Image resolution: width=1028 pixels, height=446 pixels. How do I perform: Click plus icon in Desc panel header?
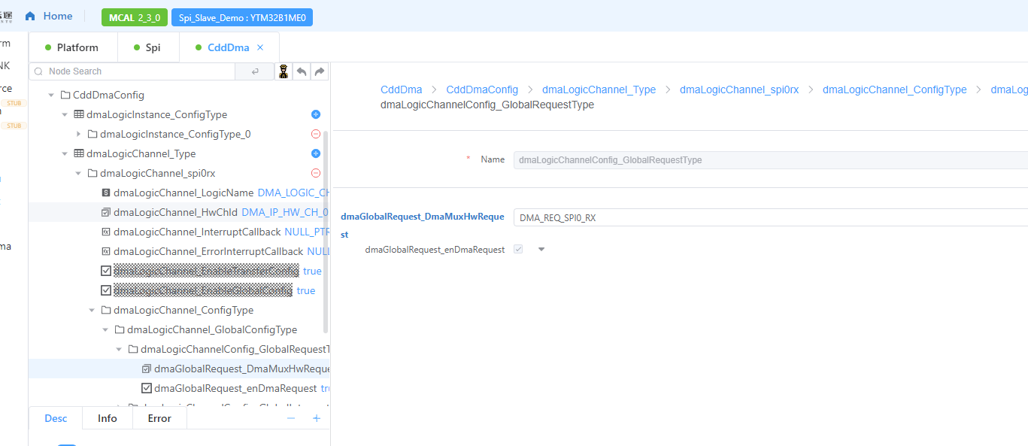[x=317, y=418]
